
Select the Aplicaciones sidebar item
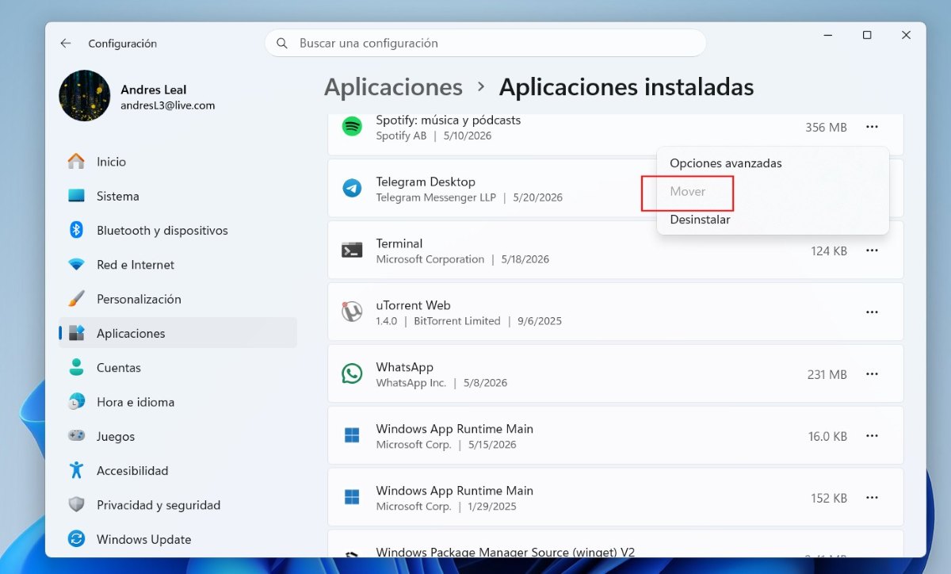coord(178,333)
